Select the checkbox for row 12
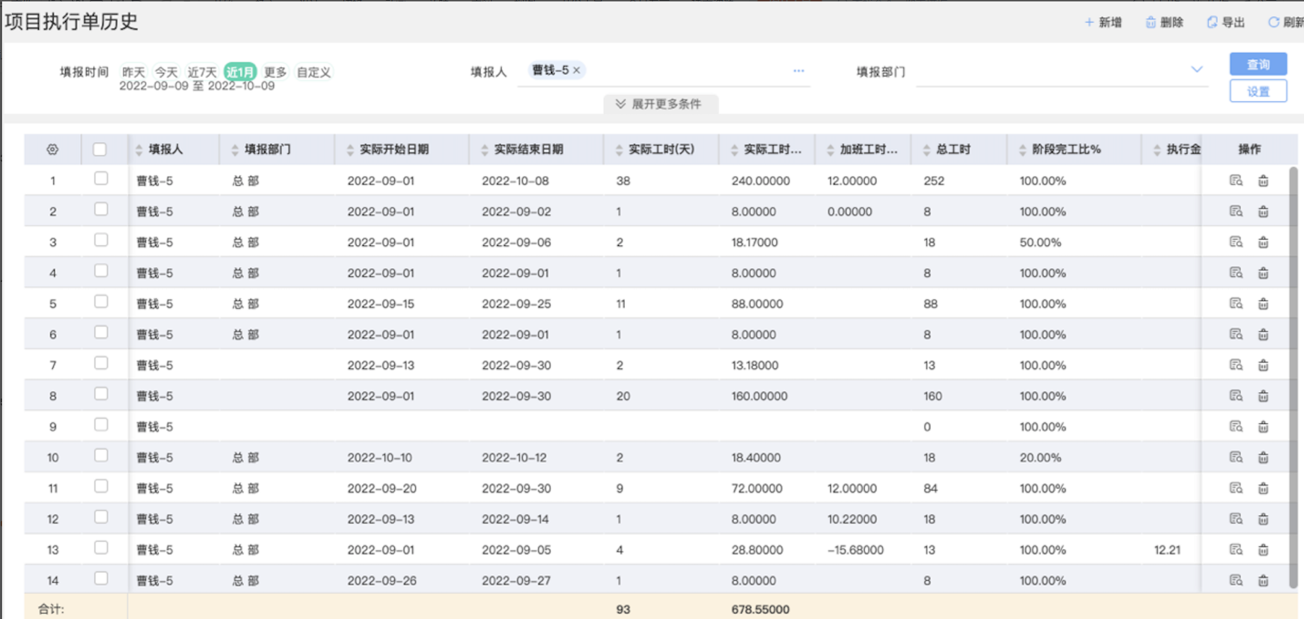The width and height of the screenshot is (1304, 619). tap(101, 518)
